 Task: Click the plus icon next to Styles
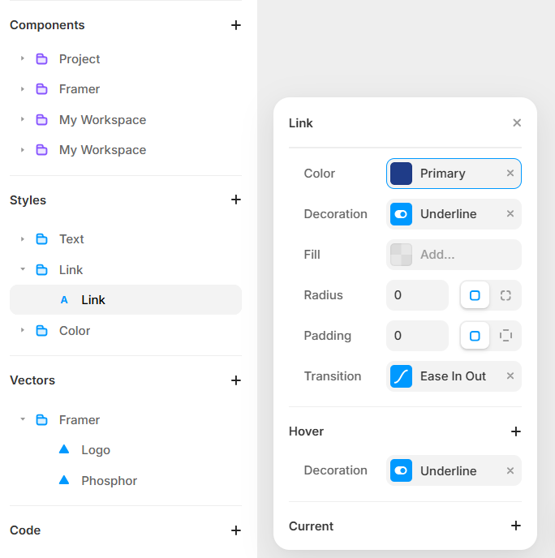[236, 200]
